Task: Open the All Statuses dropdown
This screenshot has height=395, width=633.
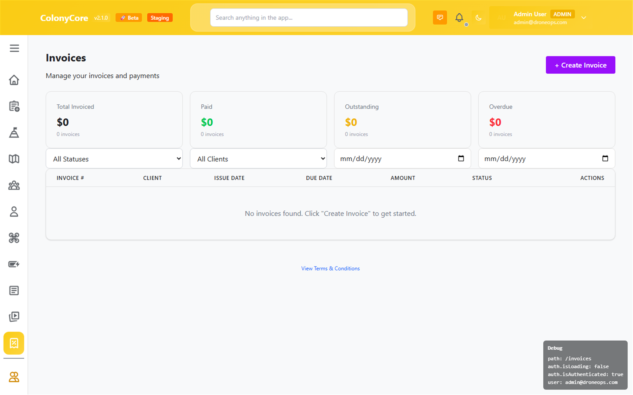Action: coord(114,159)
